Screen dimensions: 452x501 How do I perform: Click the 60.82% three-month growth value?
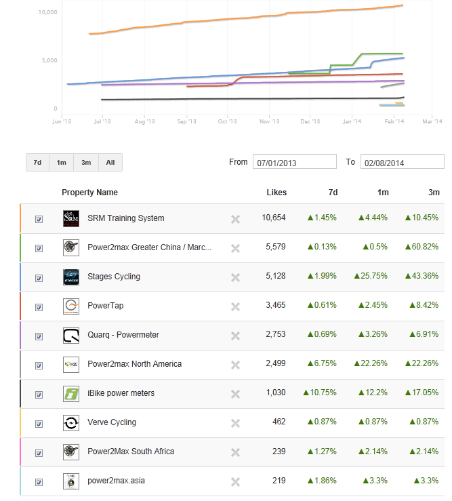click(422, 247)
